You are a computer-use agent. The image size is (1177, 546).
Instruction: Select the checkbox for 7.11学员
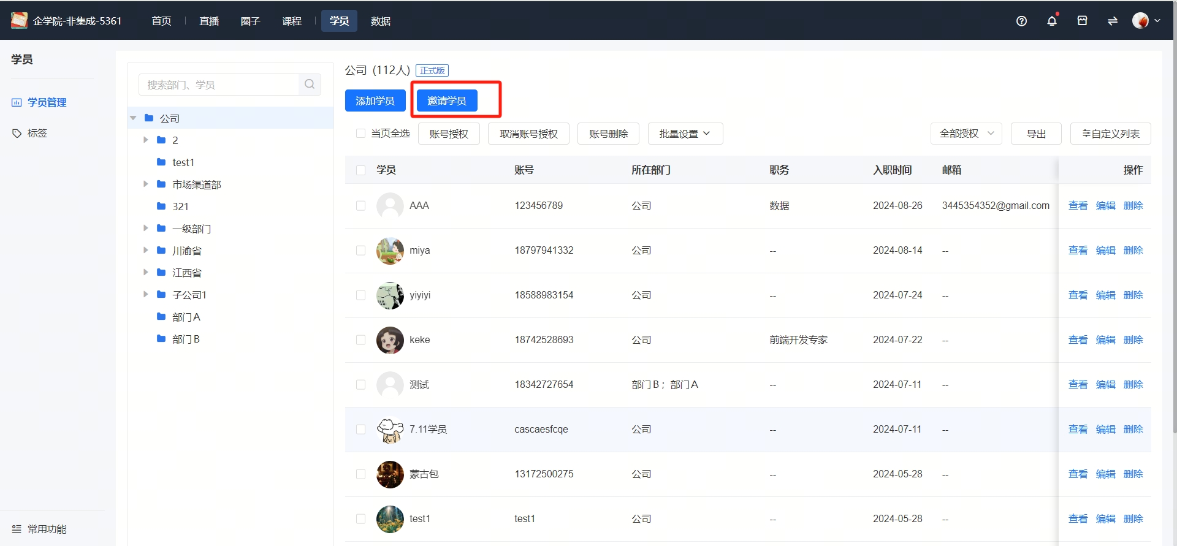[x=360, y=430]
